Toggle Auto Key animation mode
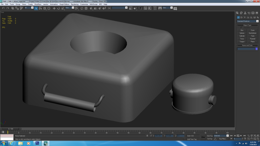The width and height of the screenshot is (260, 146). (x=210, y=136)
